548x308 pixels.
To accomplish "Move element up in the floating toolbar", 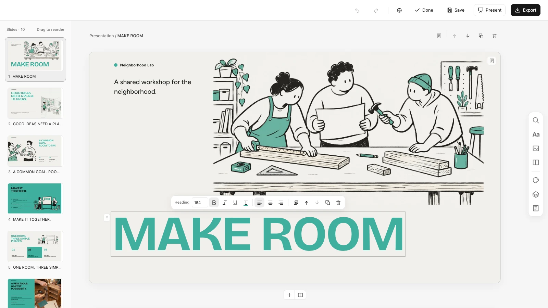I will coord(307,203).
